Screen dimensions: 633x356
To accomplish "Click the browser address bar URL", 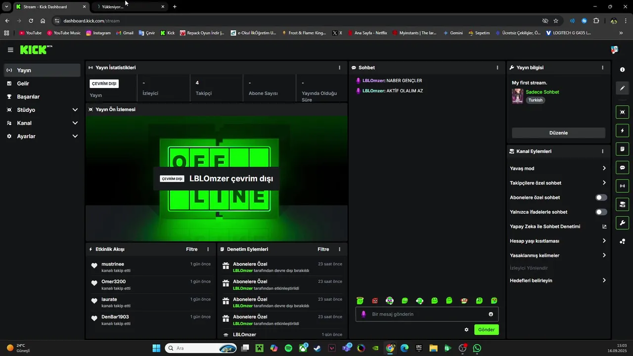I will (x=91, y=21).
